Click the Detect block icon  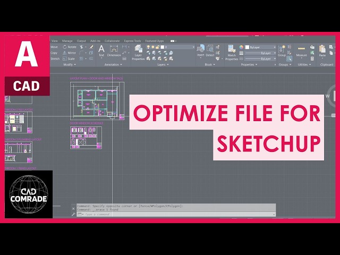tap(210, 51)
